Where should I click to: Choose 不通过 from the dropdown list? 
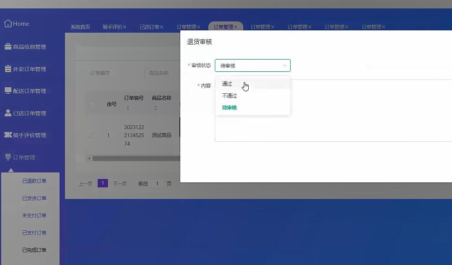pos(253,96)
